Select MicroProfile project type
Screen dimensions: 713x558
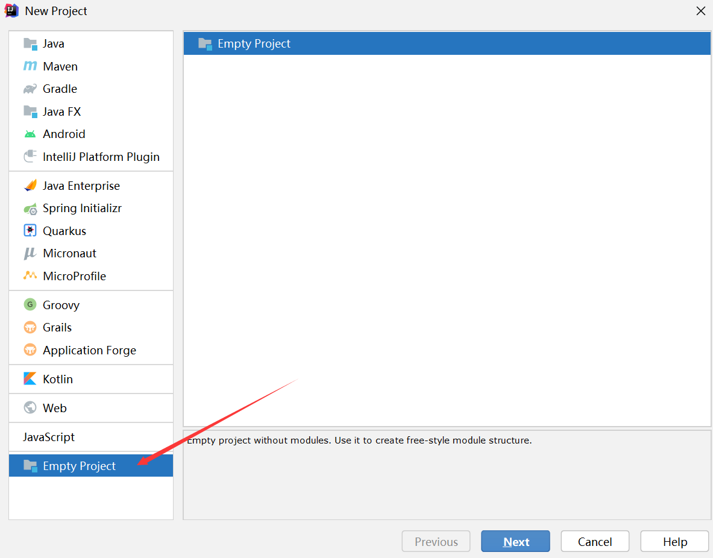(x=91, y=275)
